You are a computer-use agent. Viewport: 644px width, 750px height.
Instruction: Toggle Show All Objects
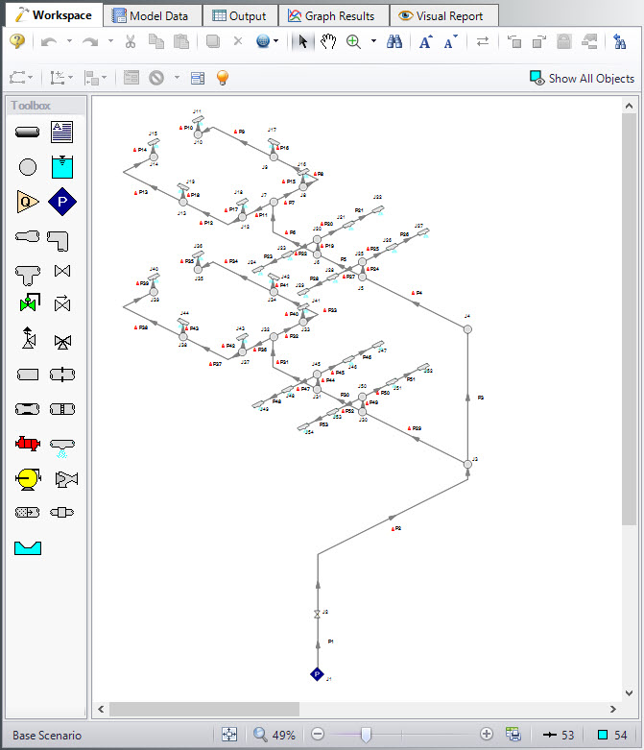tap(582, 78)
